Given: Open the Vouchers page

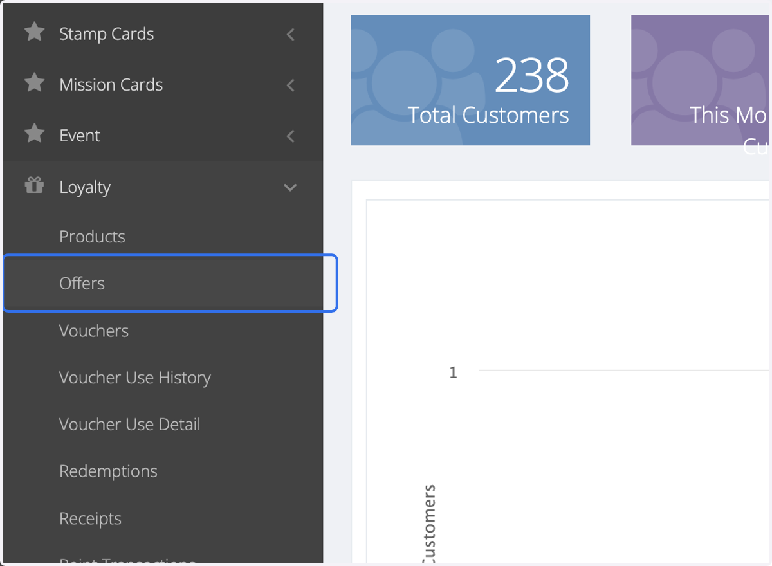Looking at the screenshot, I should pyautogui.click(x=94, y=331).
